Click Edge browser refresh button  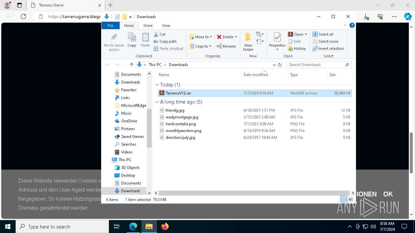(x=23, y=17)
